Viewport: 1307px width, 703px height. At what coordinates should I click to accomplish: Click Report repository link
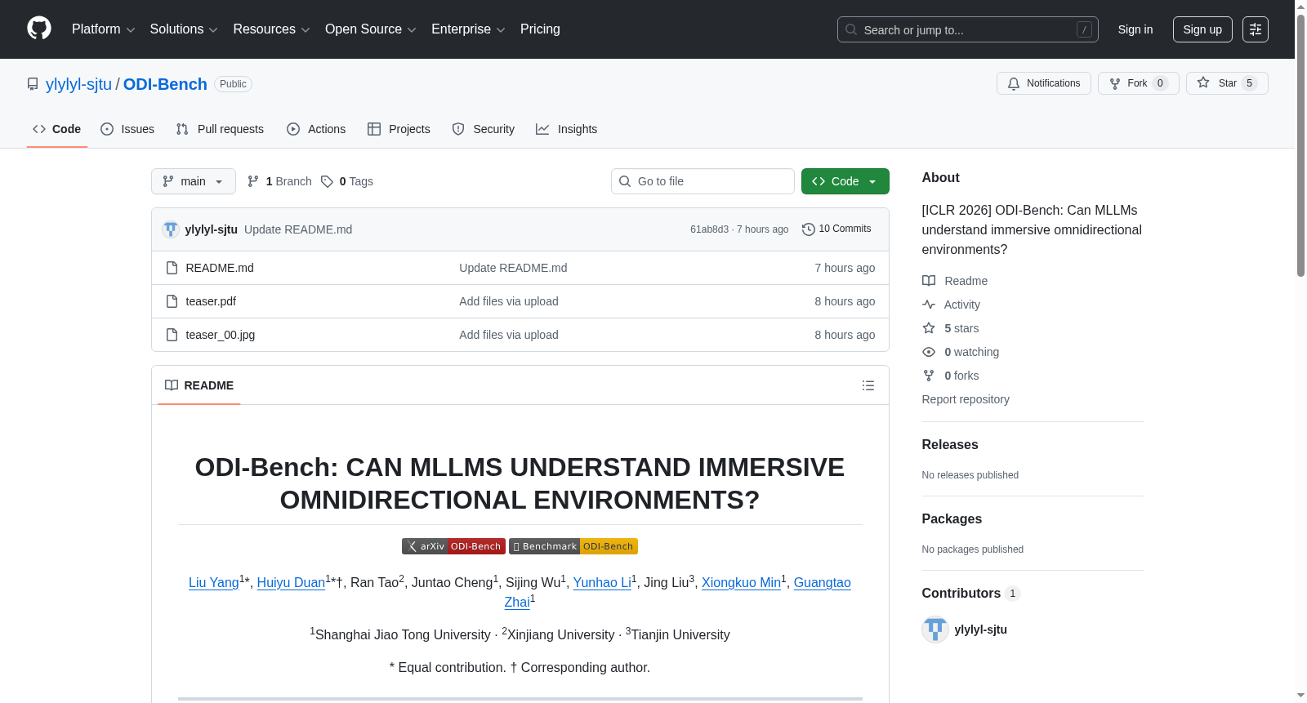click(966, 399)
